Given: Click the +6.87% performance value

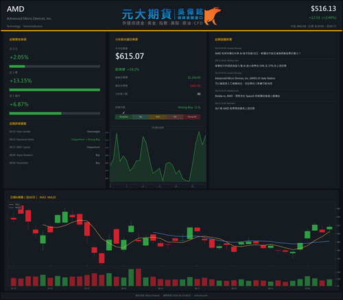Looking at the screenshot, I should (19, 104).
